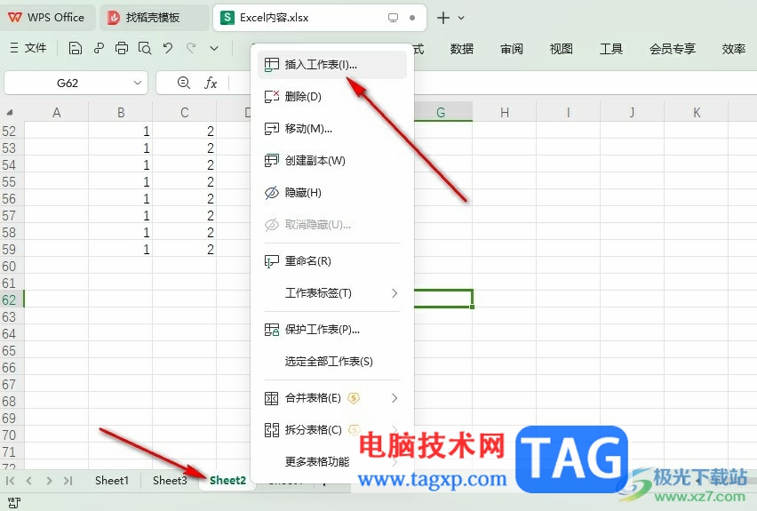Switch to the 找稻壳模板 tab

[x=154, y=18]
